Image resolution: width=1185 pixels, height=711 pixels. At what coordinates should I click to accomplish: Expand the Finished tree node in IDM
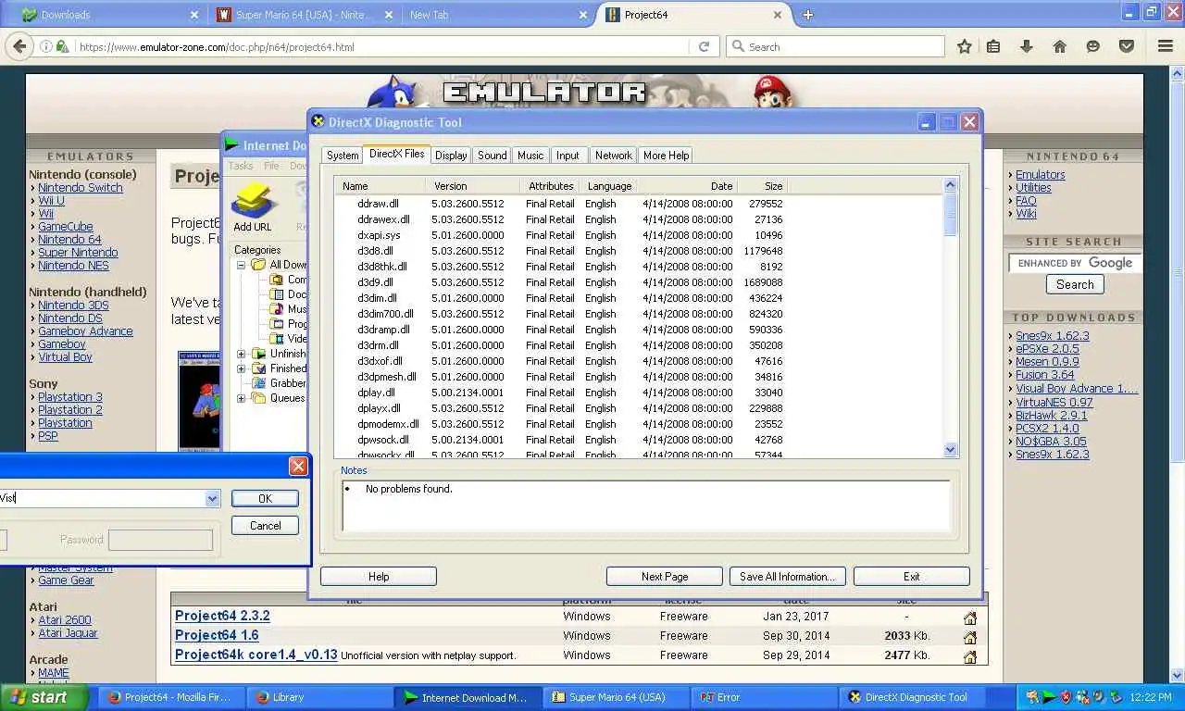(x=242, y=368)
